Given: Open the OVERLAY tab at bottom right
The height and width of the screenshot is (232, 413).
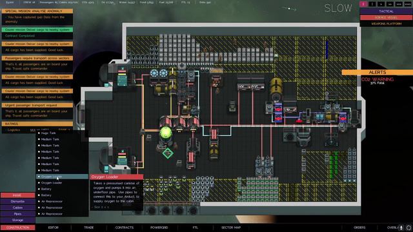Looking at the screenshot, I should tap(392, 227).
